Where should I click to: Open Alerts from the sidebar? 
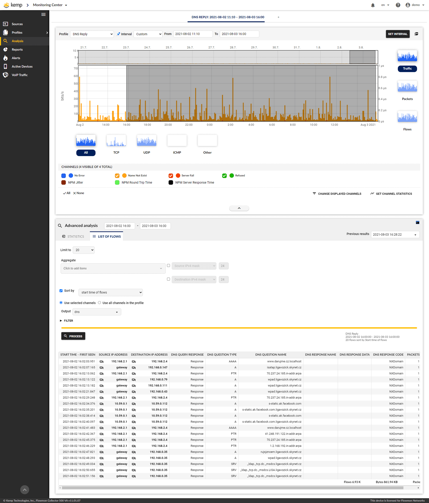(16, 58)
